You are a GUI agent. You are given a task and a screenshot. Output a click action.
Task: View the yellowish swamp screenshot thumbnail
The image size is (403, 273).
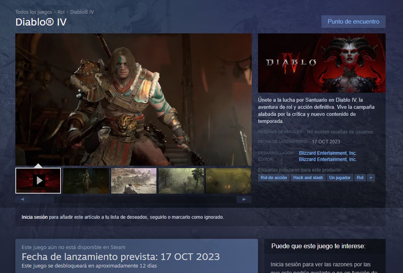(x=228, y=181)
